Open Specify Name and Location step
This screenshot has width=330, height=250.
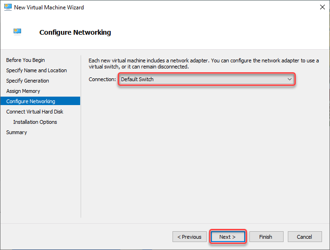tap(37, 70)
